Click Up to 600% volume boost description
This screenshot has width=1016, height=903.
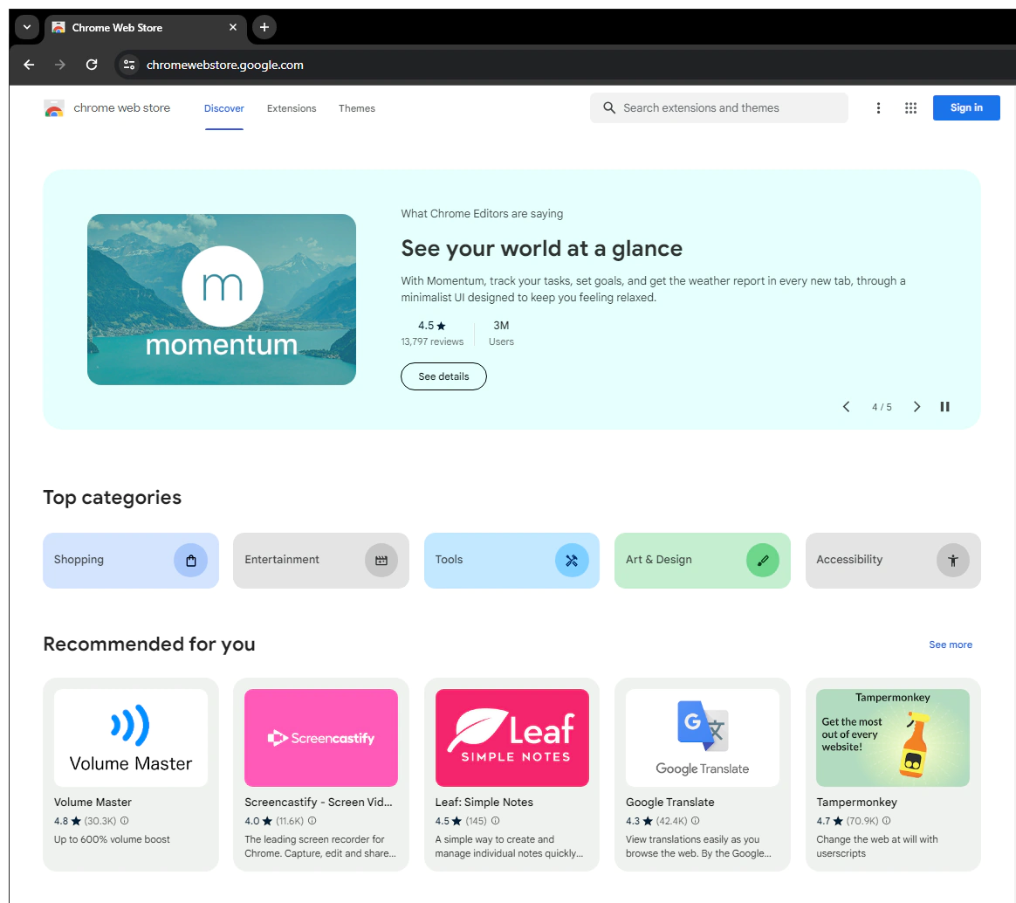112,839
